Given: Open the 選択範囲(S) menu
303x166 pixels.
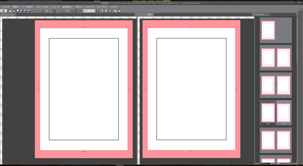Looking at the screenshot, I should tap(67, 7).
